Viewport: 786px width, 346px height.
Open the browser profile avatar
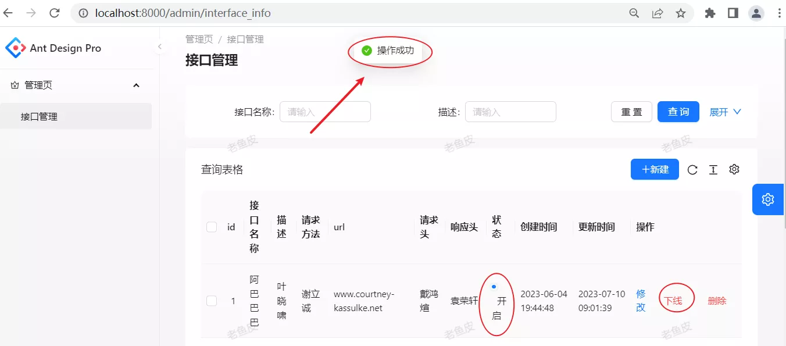click(x=756, y=13)
